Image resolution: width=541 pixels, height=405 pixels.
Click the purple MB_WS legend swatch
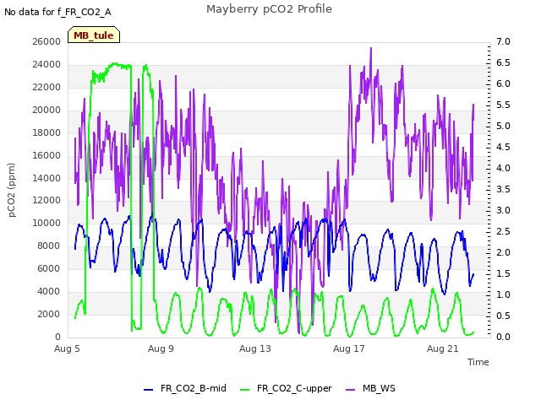pyautogui.click(x=350, y=390)
